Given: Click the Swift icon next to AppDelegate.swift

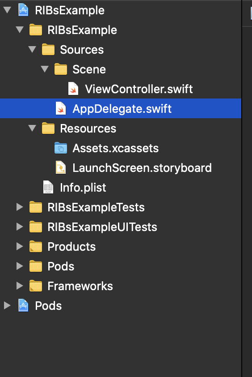Looking at the screenshot, I should click(x=61, y=108).
